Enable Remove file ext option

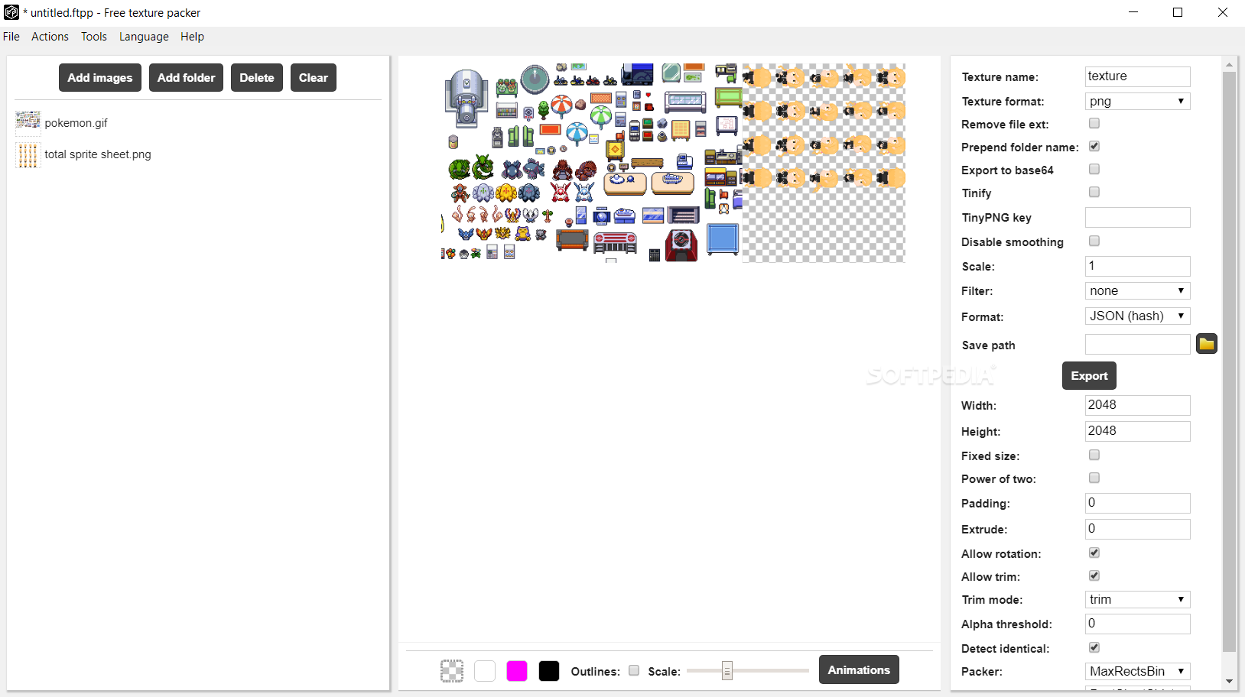coord(1094,123)
